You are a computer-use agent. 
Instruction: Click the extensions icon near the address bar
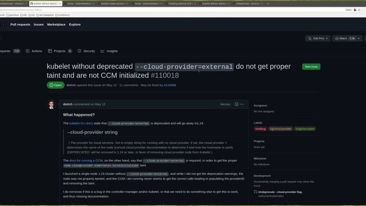(355, 10)
